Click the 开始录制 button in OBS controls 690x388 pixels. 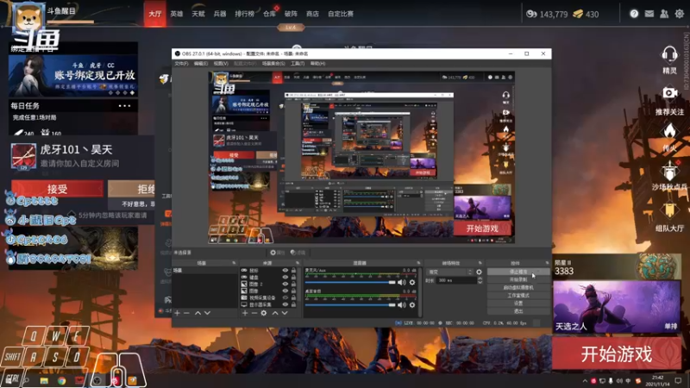pyautogui.click(x=518, y=279)
